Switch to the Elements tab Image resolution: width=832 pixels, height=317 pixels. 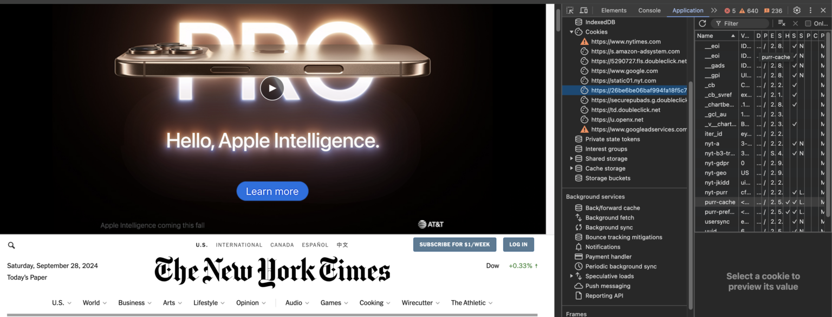tap(614, 10)
